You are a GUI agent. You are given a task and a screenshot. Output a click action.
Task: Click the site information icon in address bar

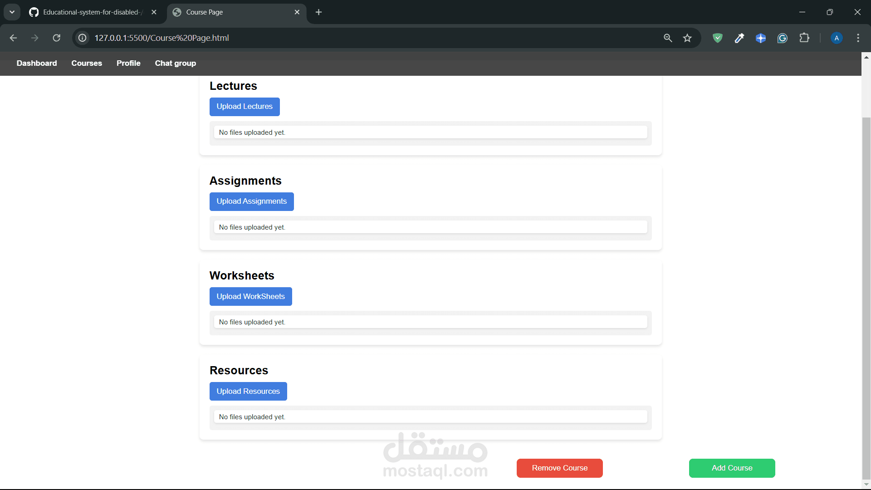(x=82, y=38)
